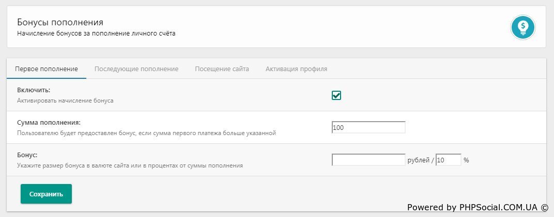Click the Бонус: setting label

tap(28, 155)
